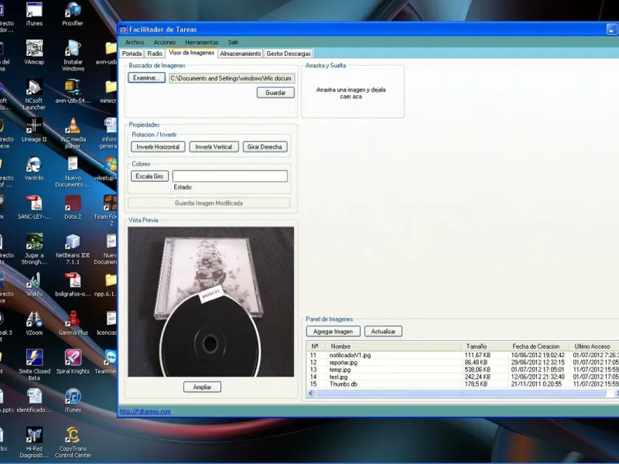Select the NetBeans IDE 7.1.1 icon

(x=73, y=242)
